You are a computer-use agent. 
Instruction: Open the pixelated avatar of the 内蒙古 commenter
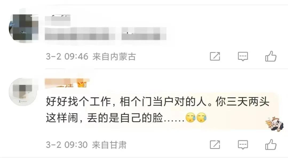click(x=23, y=28)
